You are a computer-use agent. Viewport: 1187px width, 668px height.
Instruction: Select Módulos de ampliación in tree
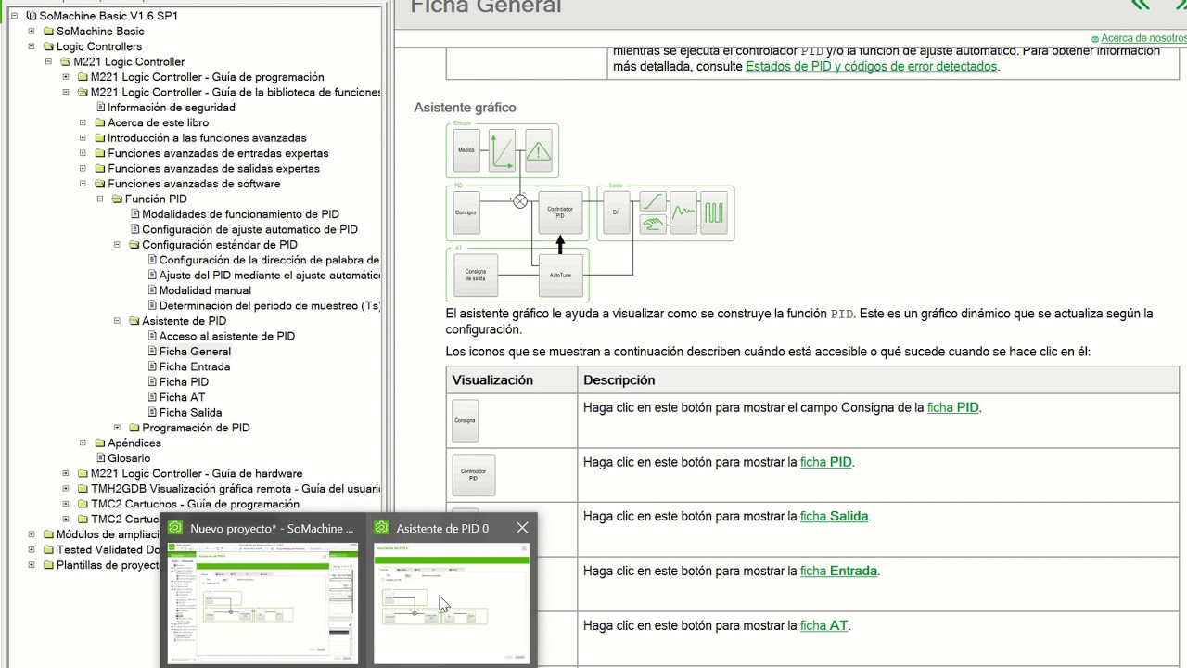[x=107, y=534]
